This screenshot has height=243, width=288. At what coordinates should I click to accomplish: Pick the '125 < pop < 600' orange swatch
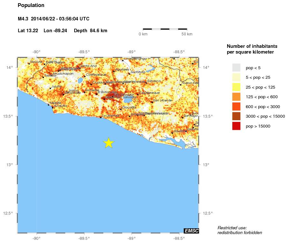236,97
